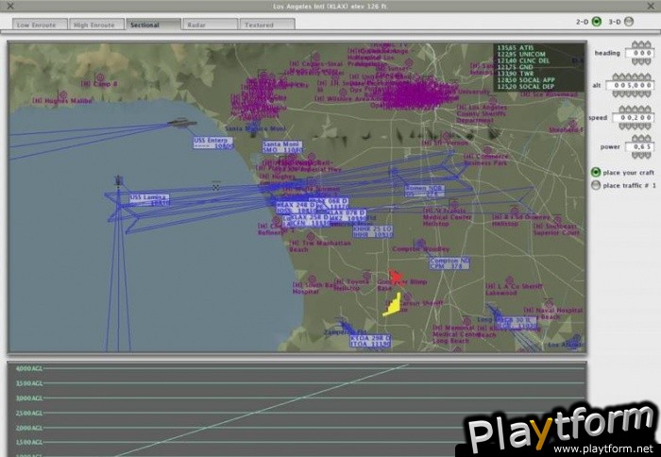
Task: Click the heading value field
Action: (x=639, y=53)
